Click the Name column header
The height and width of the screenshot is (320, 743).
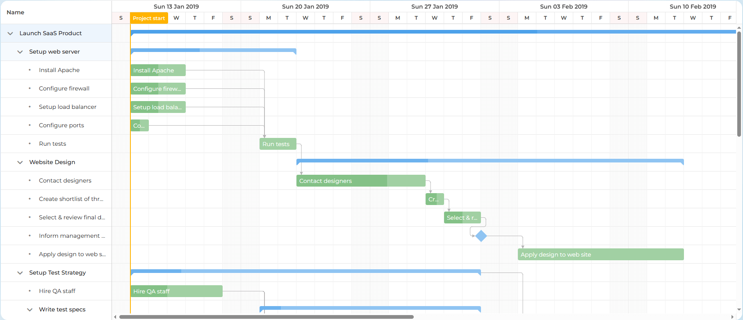tap(16, 12)
